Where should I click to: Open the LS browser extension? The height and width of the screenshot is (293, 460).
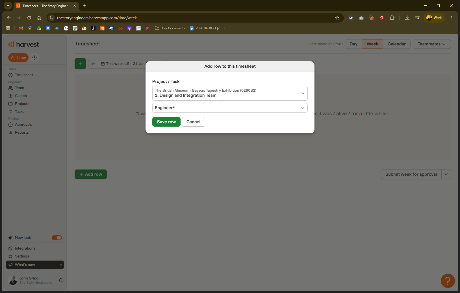pyautogui.click(x=351, y=18)
